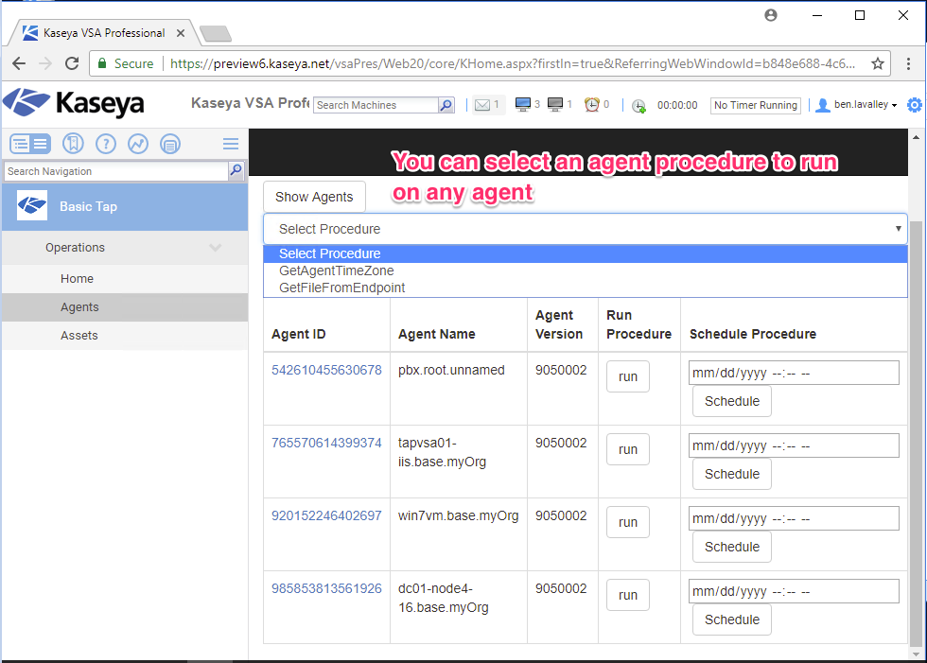The width and height of the screenshot is (927, 663).
Task: Click the add timer clock icon
Action: point(638,106)
